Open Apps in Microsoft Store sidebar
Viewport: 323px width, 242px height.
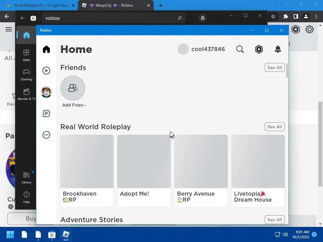[26, 55]
